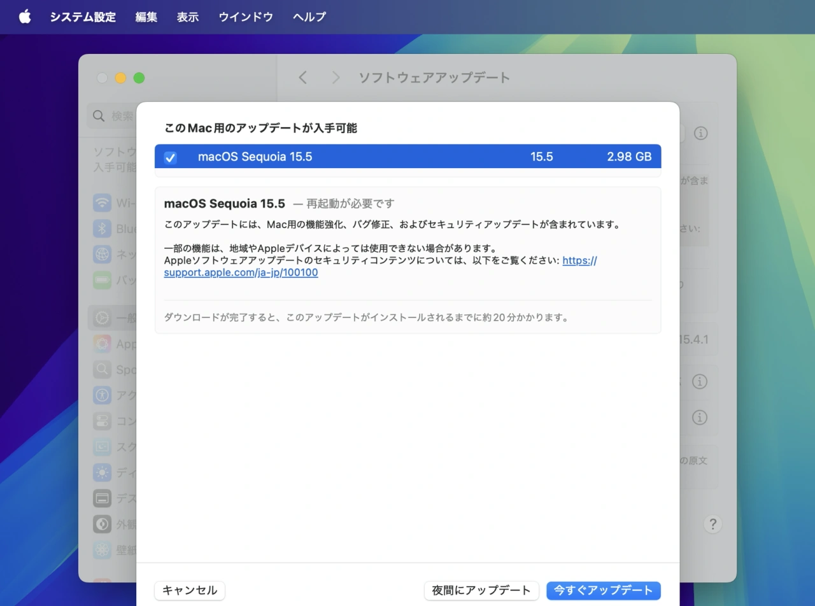Open Accessibility settings icon in sidebar
The width and height of the screenshot is (815, 606).
tap(102, 395)
